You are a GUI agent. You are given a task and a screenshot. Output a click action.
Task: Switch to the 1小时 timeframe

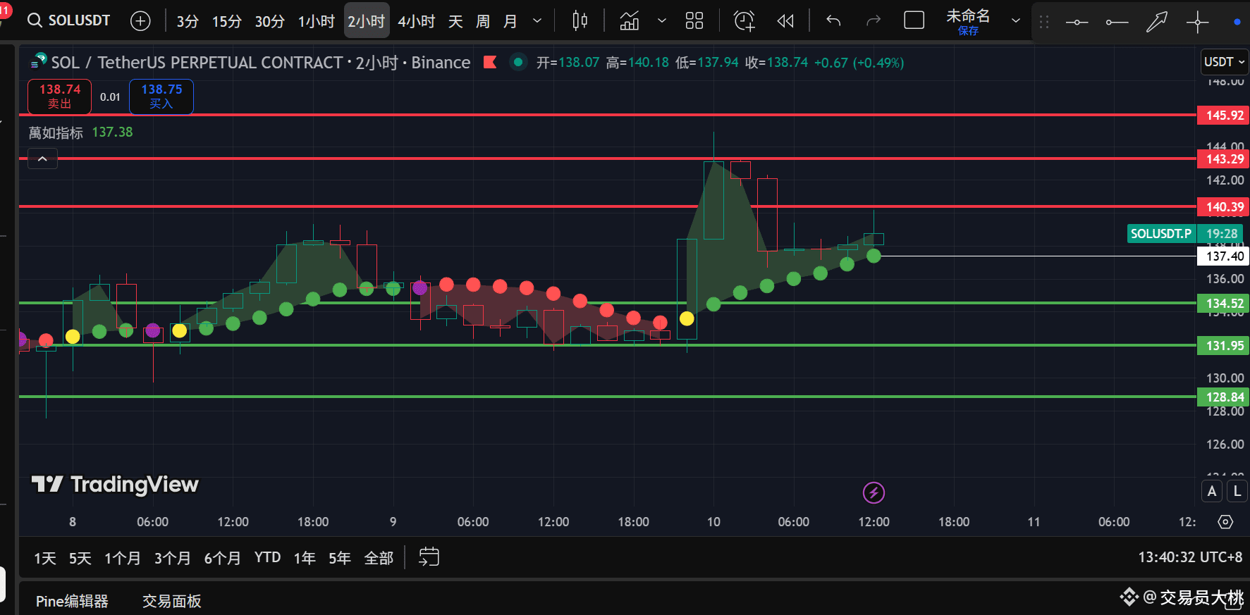pyautogui.click(x=316, y=21)
